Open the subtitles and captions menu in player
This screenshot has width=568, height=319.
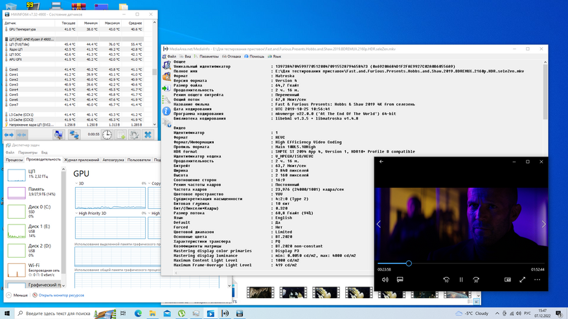point(400,280)
